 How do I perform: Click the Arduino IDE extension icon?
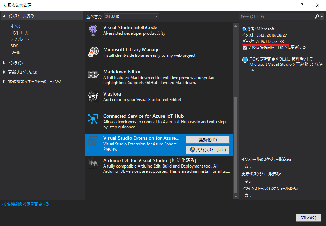click(x=93, y=163)
